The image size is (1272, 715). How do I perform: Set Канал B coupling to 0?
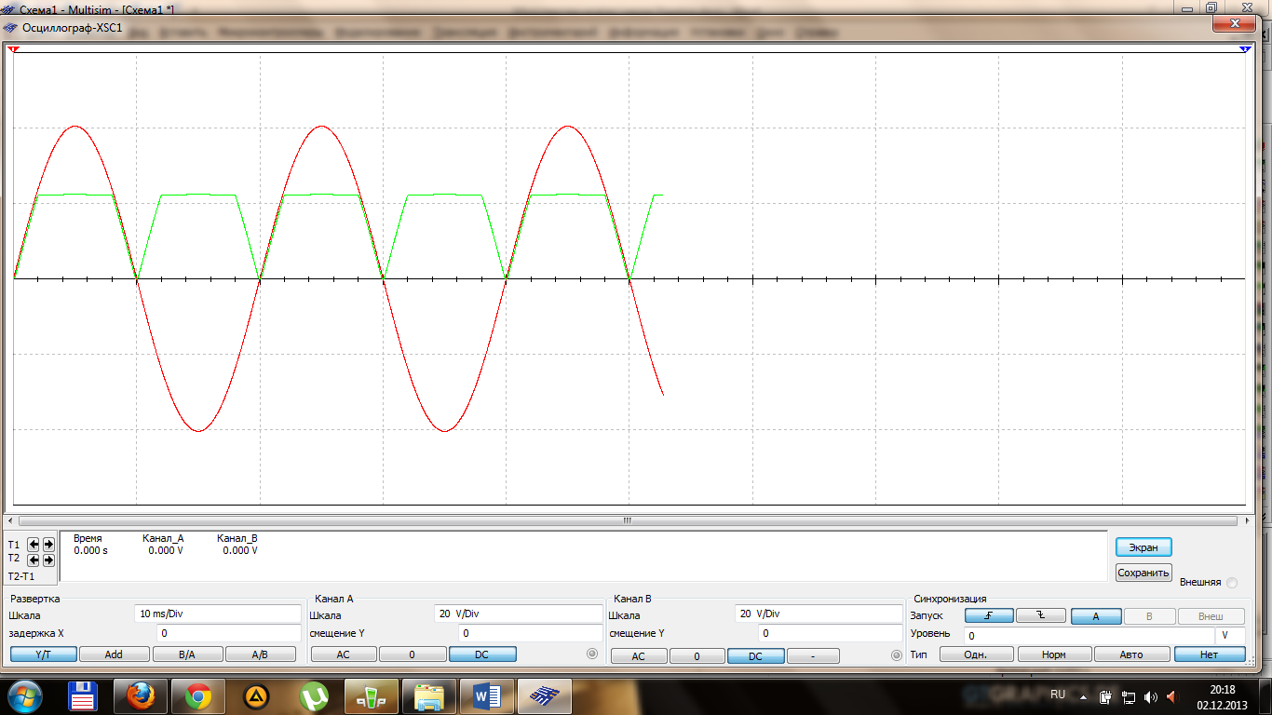pyautogui.click(x=697, y=656)
